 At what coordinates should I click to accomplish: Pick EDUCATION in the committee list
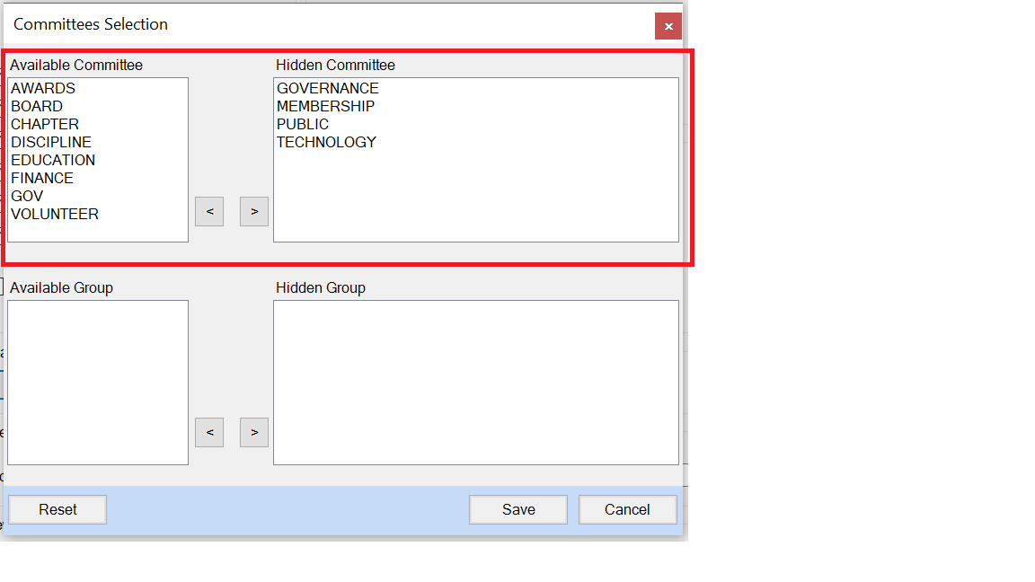(x=53, y=160)
